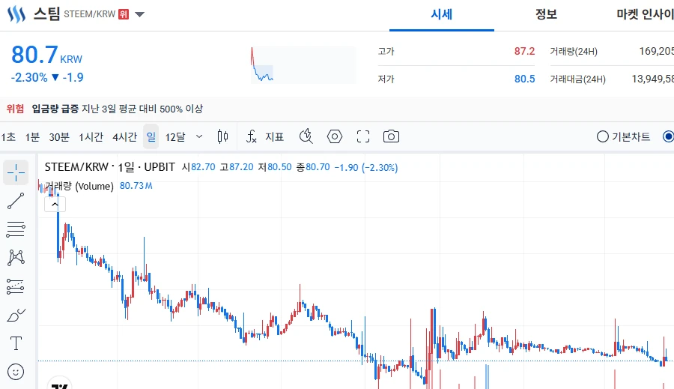Image resolution: width=674 pixels, height=389 pixels.
Task: Open the horizontal lines Fibonacci tool
Action: (16, 229)
